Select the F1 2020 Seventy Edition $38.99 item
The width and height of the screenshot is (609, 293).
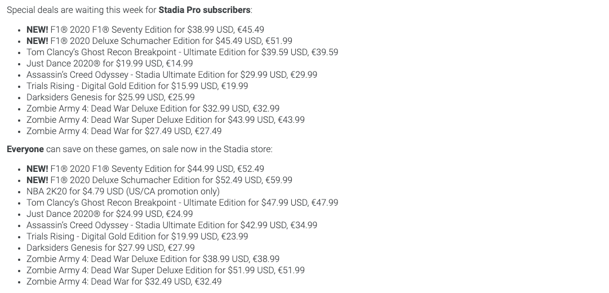click(145, 29)
